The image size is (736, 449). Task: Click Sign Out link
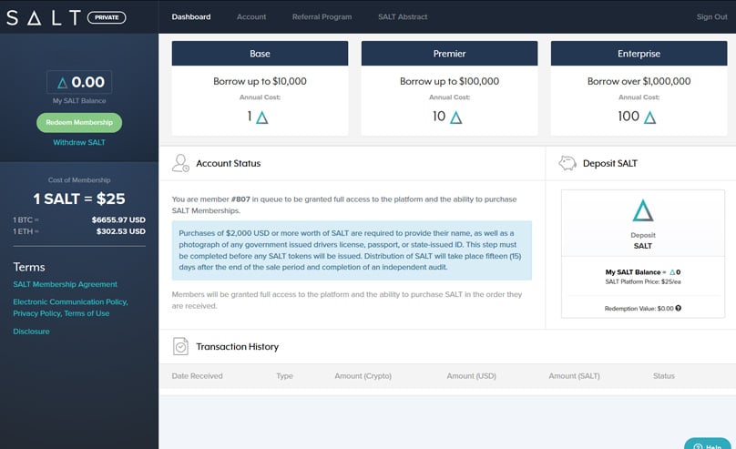pyautogui.click(x=711, y=17)
